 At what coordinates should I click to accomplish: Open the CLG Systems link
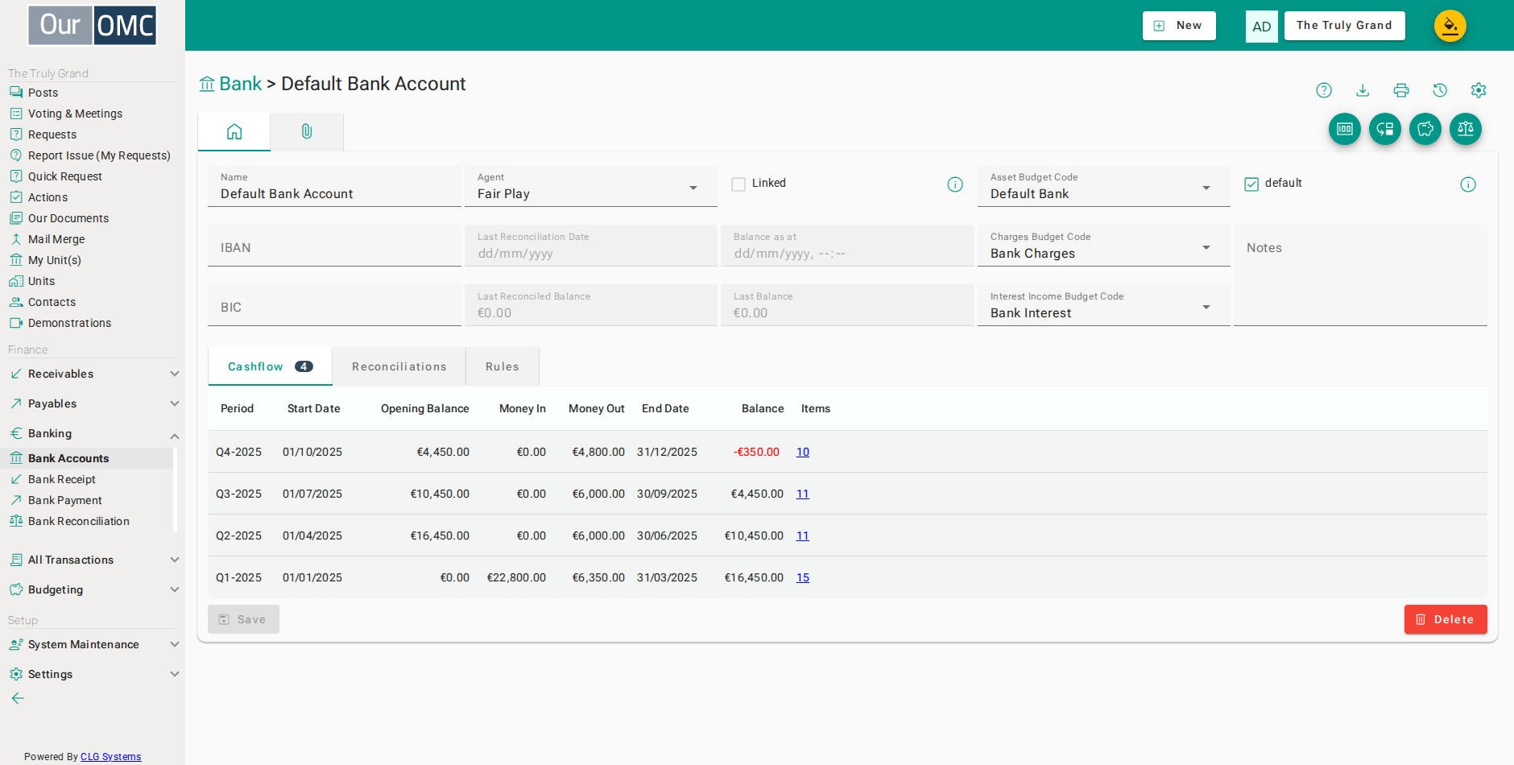point(111,757)
